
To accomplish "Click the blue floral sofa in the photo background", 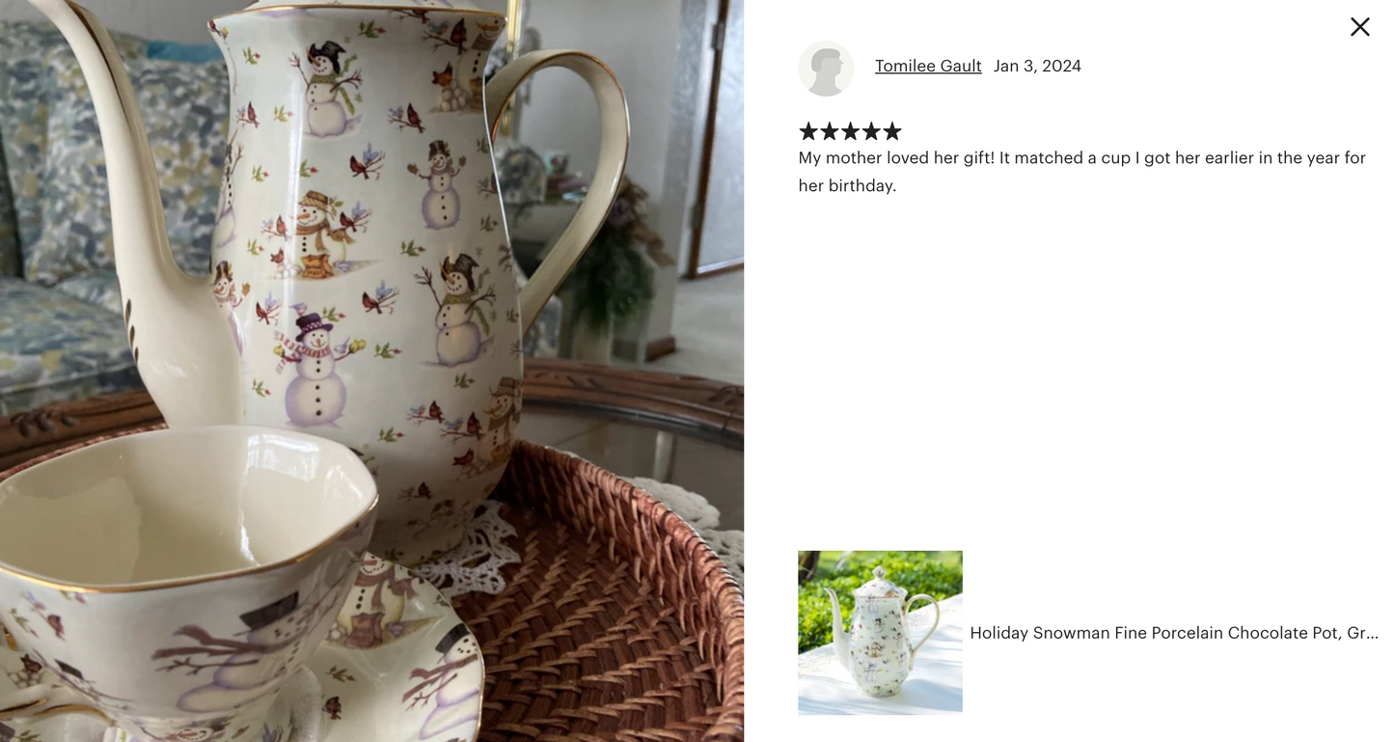I will [87, 212].
